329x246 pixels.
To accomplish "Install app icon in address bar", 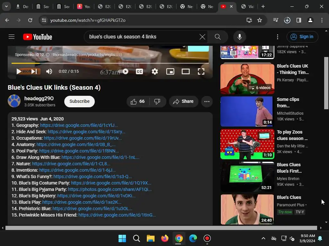I will pyautogui.click(x=249, y=20).
